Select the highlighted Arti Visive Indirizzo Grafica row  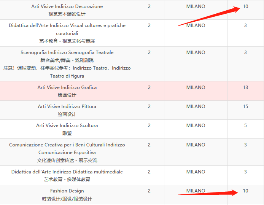67,87
